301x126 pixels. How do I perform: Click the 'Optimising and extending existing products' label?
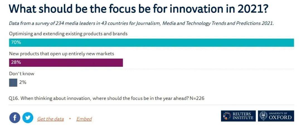click(68, 34)
